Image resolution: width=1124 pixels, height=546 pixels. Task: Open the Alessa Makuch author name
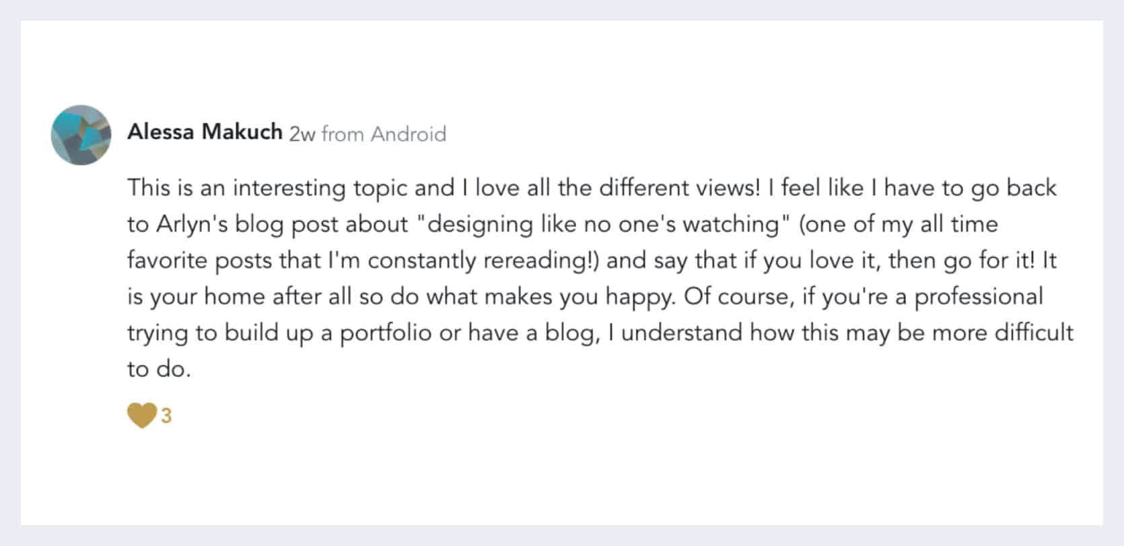[x=205, y=132]
